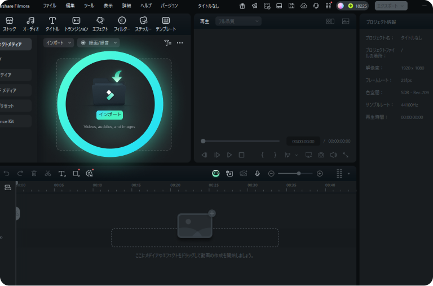
Task: Open the Stock media tab
Action: point(10,24)
